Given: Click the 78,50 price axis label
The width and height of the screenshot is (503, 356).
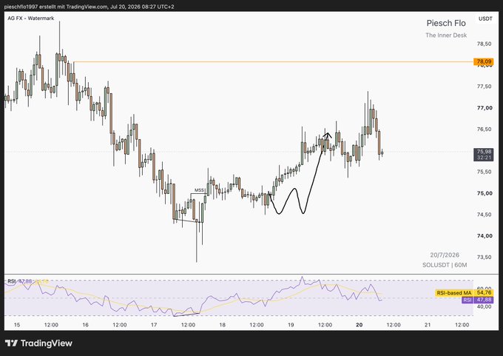Looking at the screenshot, I should [484, 44].
